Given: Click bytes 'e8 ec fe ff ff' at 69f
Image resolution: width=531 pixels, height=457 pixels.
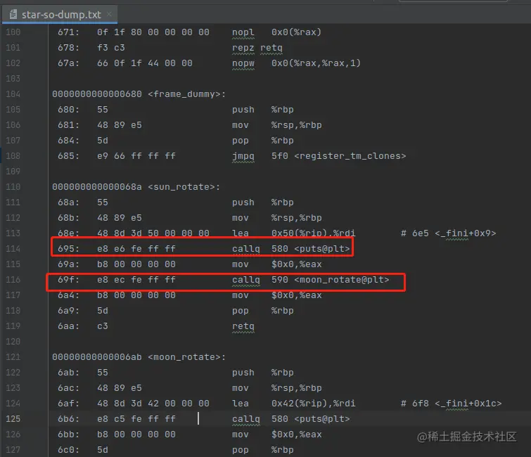Looking at the screenshot, I should tap(136, 280).
